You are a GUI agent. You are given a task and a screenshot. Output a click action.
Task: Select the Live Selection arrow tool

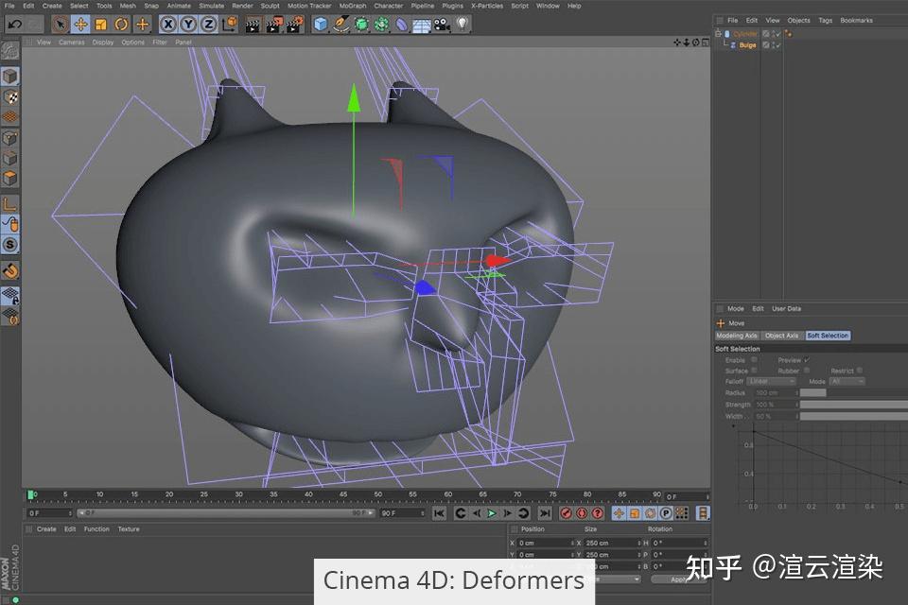pyautogui.click(x=60, y=25)
